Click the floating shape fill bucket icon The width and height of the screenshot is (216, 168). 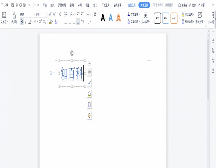89,94
